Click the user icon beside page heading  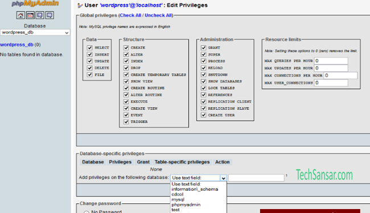[80, 6]
